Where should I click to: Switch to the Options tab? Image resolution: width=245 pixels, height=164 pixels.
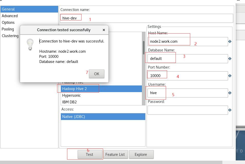click(x=29, y=23)
